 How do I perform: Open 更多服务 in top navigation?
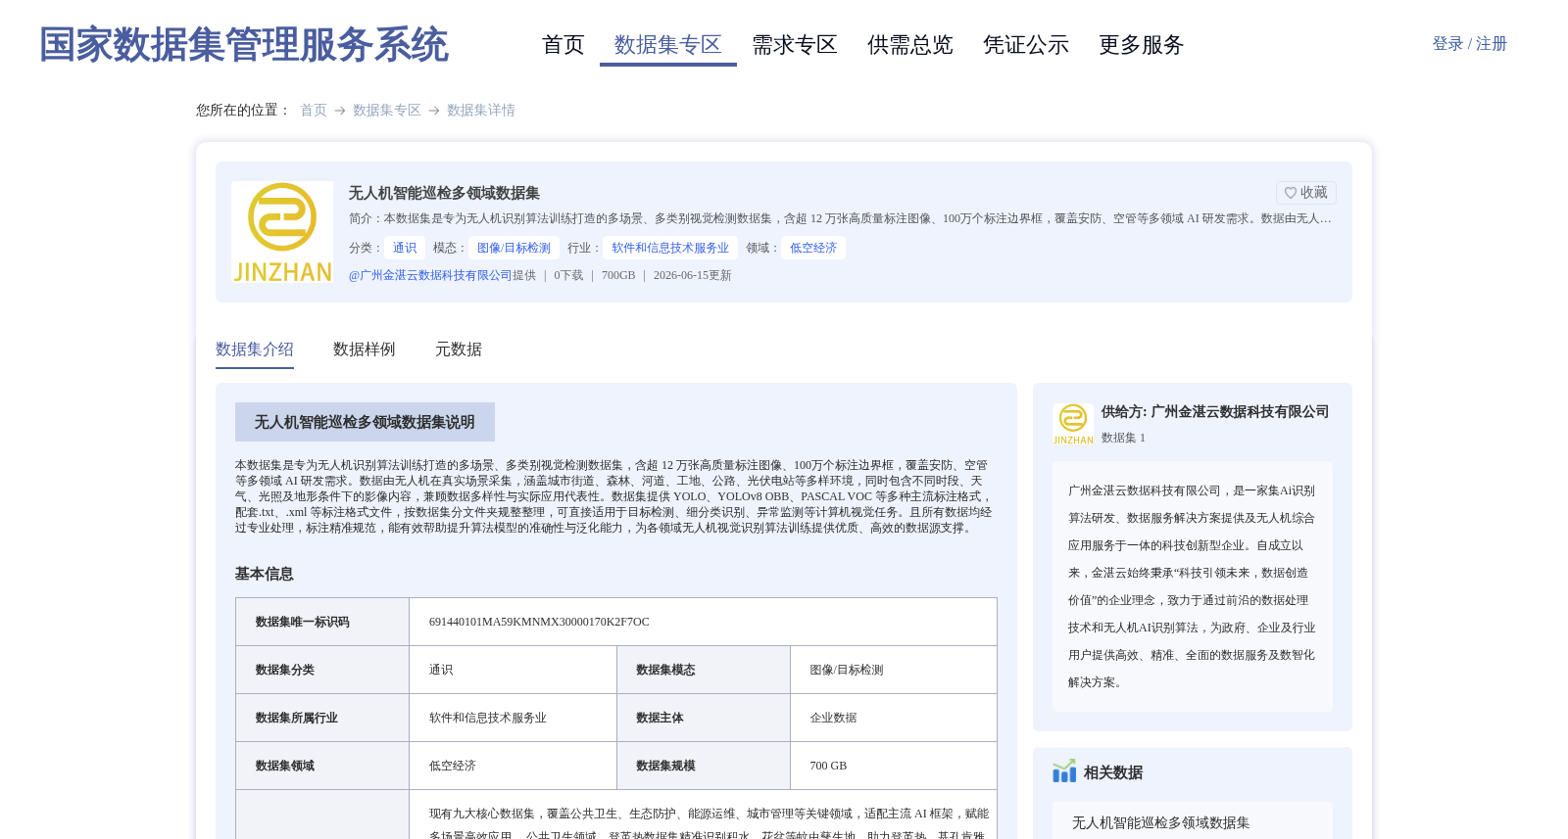tap(1142, 45)
